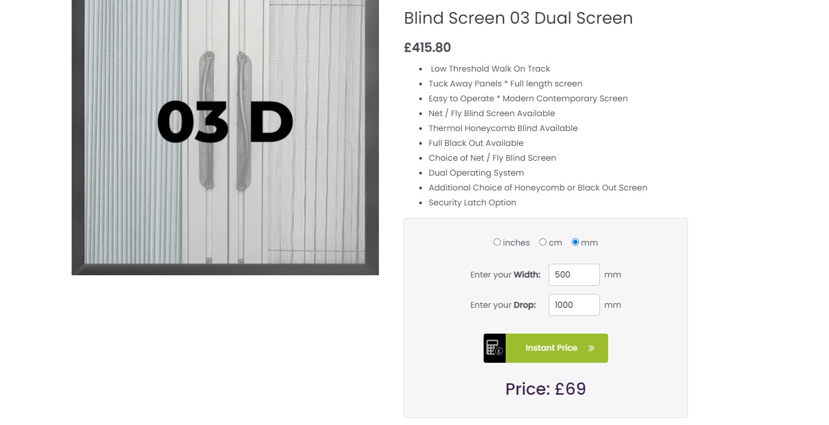Click the Low Threshold Walk On Track bullet
This screenshot has height=425, width=829.
click(489, 68)
